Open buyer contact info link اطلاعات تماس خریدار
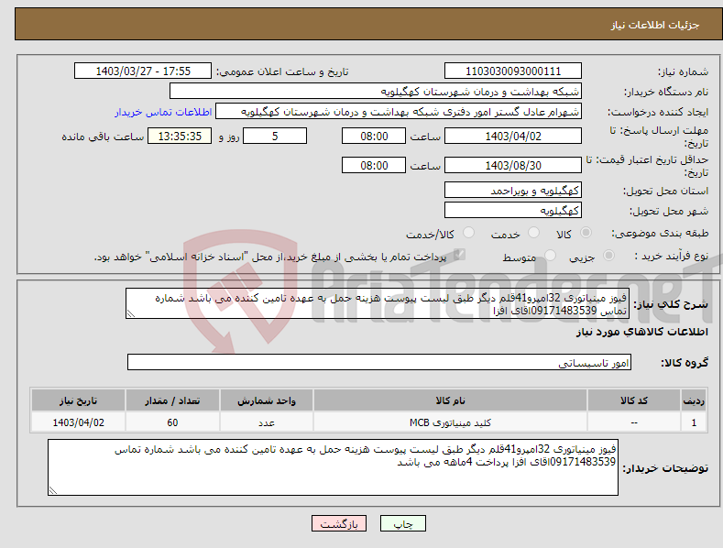Image resolution: width=723 pixels, height=548 pixels. pyautogui.click(x=163, y=112)
